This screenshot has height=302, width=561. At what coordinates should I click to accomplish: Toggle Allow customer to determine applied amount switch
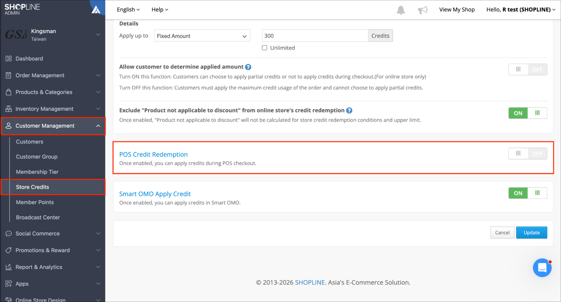point(528,69)
